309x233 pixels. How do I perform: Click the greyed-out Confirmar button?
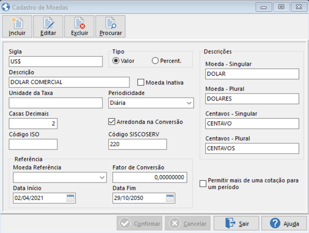click(x=139, y=223)
